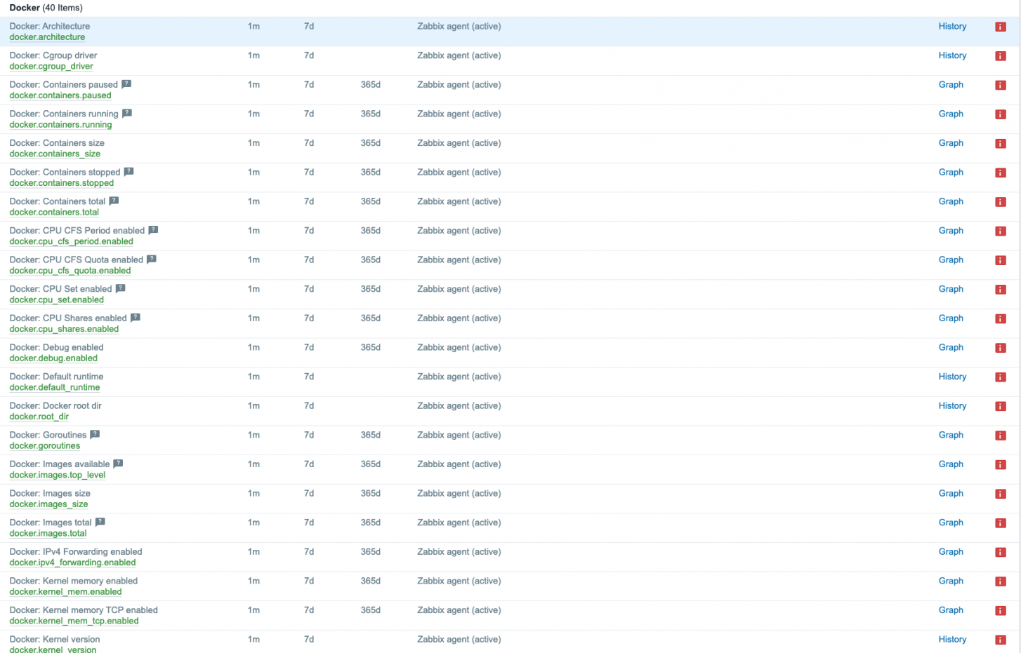Open red info icon for Containers stopped
Viewport: 1021px width, 653px height.
(x=1001, y=173)
